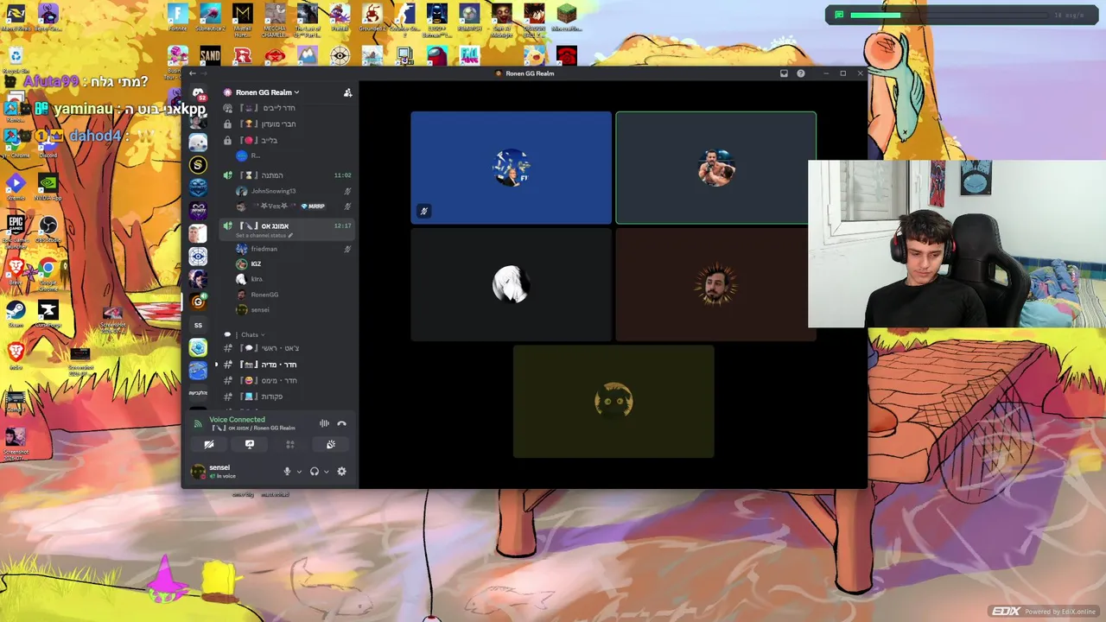Image resolution: width=1106 pixels, height=622 pixels.
Task: Select the אמונג אס voice channel
Action: (288, 226)
